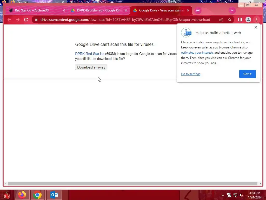Bookmark this page with star icon
The width and height of the screenshot is (266, 200).
point(230,20)
